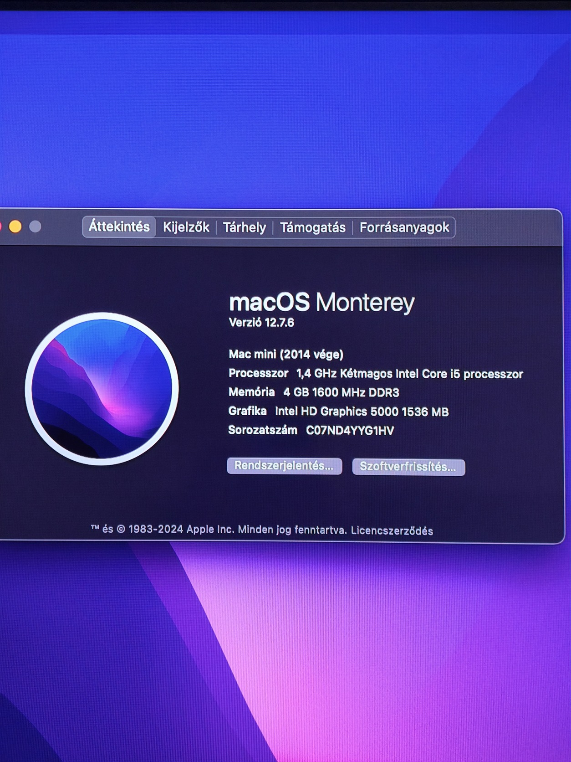
Task: Open the Kijelzők tab
Action: click(186, 227)
